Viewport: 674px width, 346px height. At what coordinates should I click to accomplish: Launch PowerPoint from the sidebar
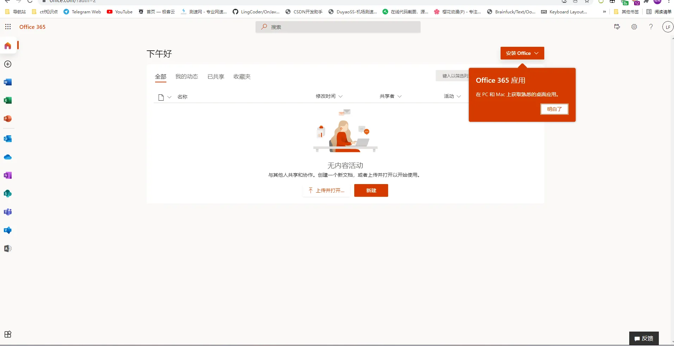click(x=7, y=119)
